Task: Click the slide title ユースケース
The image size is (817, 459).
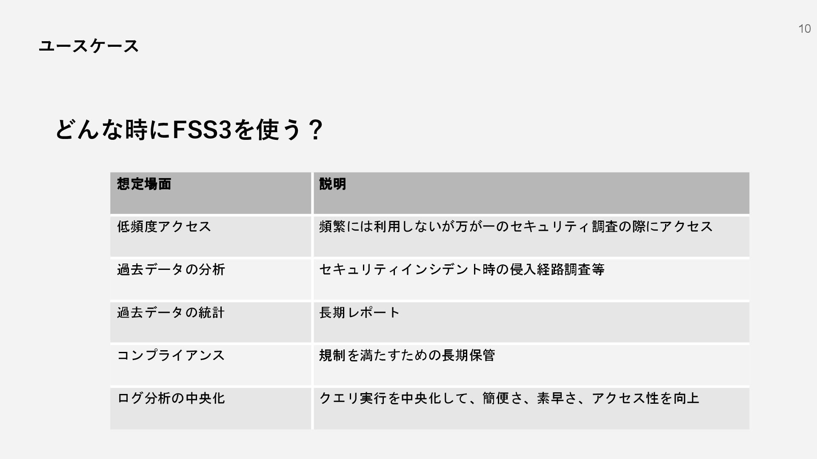Action: point(89,46)
